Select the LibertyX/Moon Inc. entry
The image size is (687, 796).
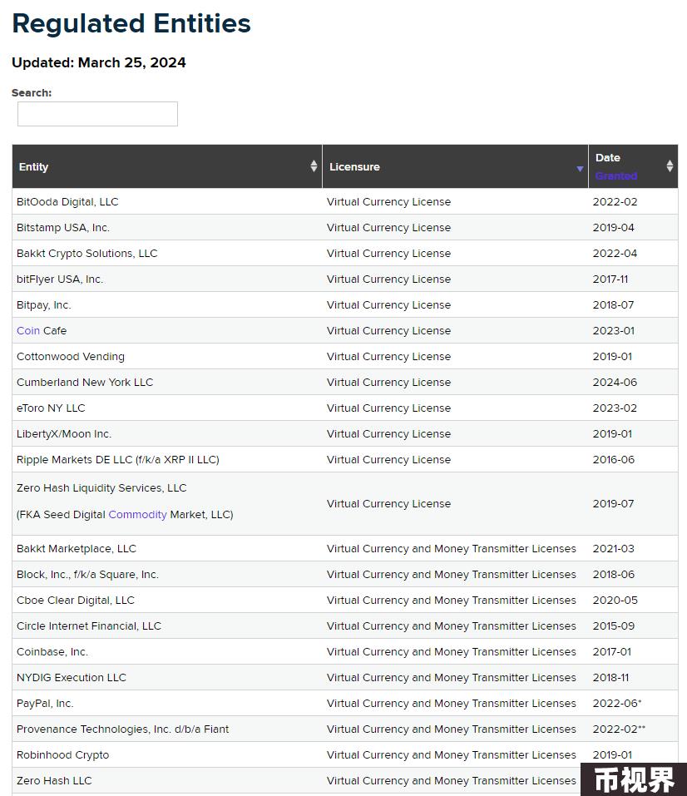tap(64, 434)
